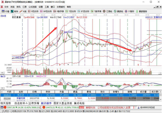162x113 pixels.
Task: Open the 江恩轮 Gann wheel tool
Action: (108, 11)
